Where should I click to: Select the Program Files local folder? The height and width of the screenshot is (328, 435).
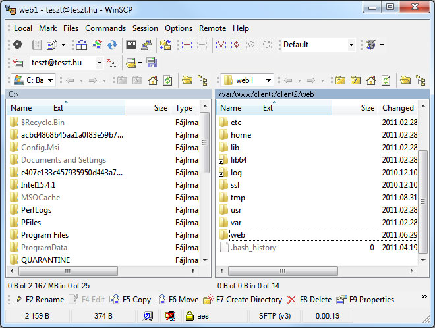pyautogui.click(x=45, y=235)
